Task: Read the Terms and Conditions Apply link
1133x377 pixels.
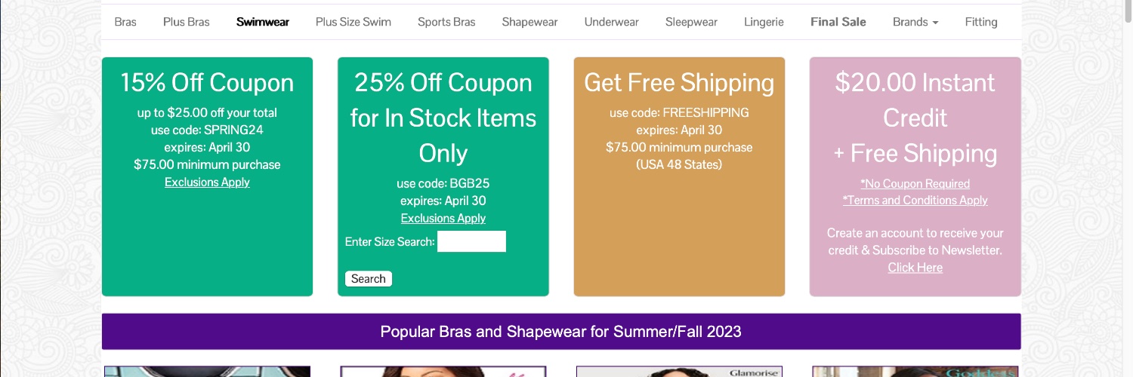Action: pyautogui.click(x=915, y=200)
